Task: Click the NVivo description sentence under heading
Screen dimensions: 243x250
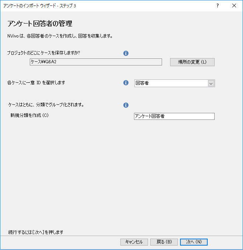Action: 60,36
